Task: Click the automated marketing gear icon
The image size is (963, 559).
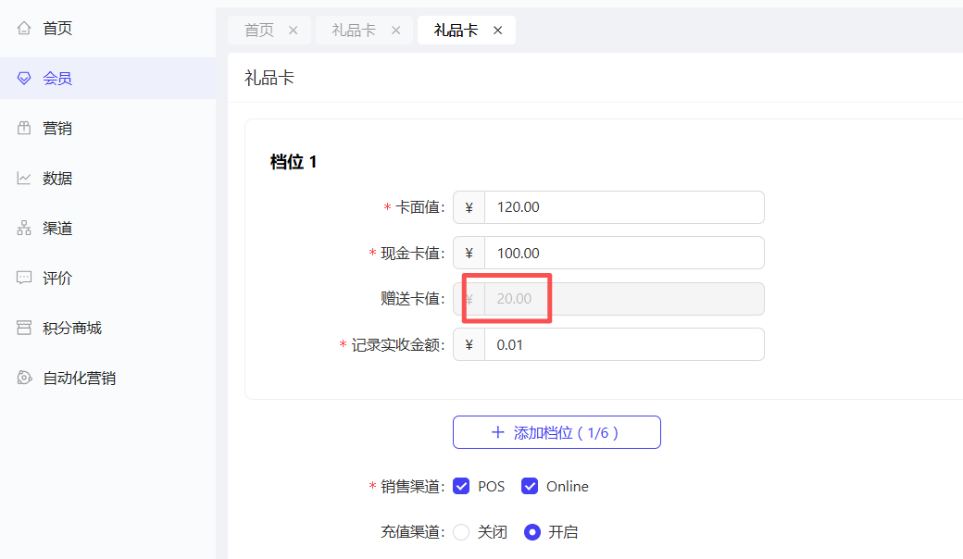Action: (x=24, y=379)
